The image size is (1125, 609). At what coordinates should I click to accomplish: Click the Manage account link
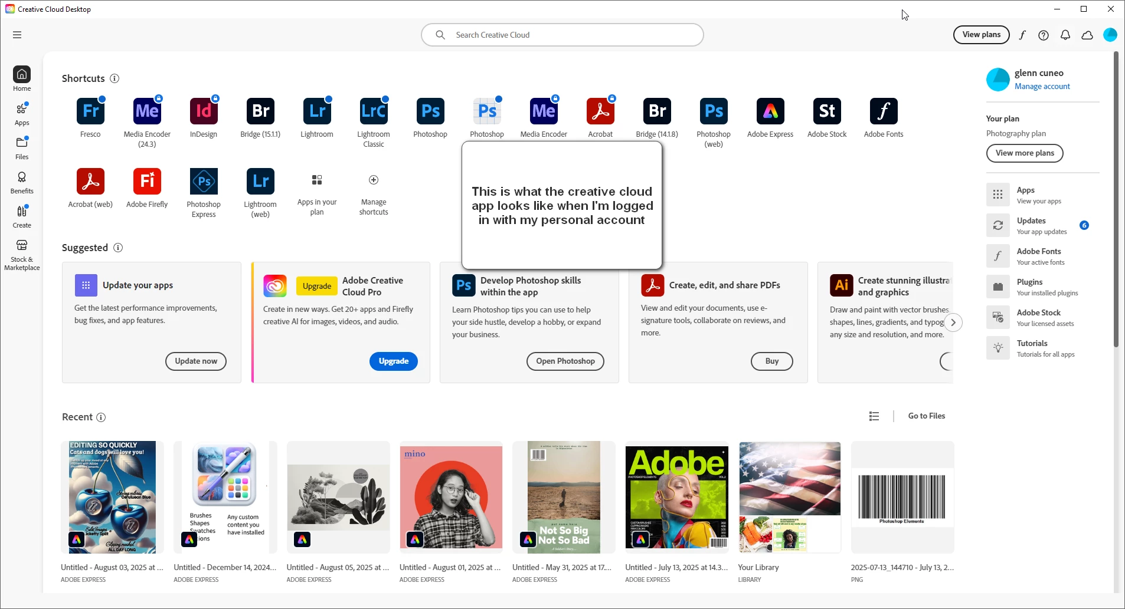(1042, 86)
